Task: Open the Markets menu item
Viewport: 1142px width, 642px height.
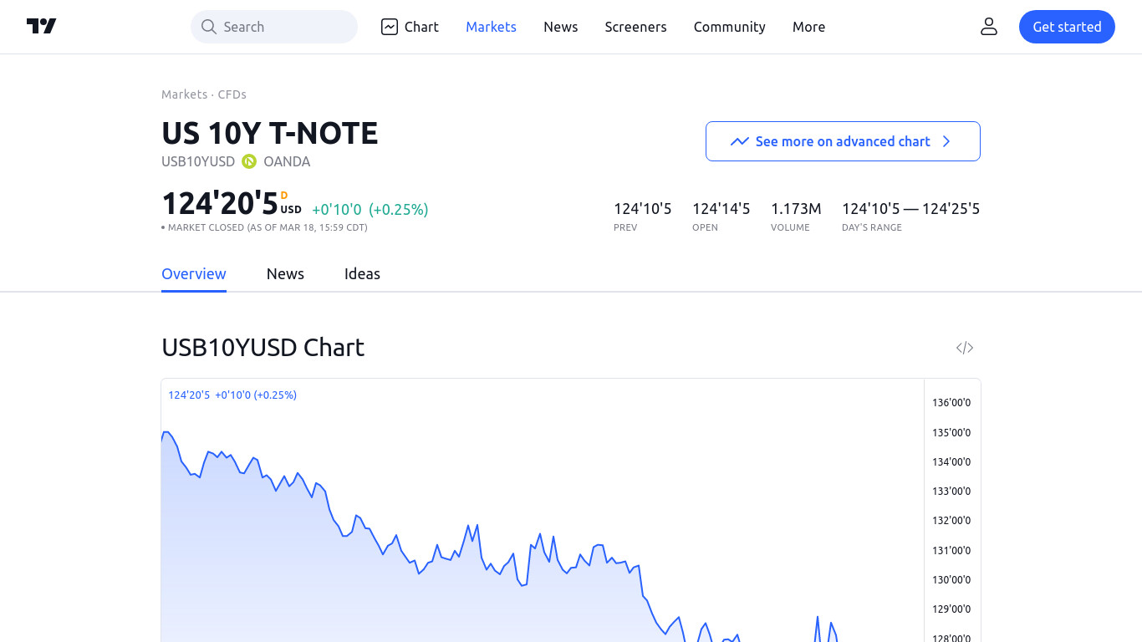Action: pyautogui.click(x=491, y=27)
